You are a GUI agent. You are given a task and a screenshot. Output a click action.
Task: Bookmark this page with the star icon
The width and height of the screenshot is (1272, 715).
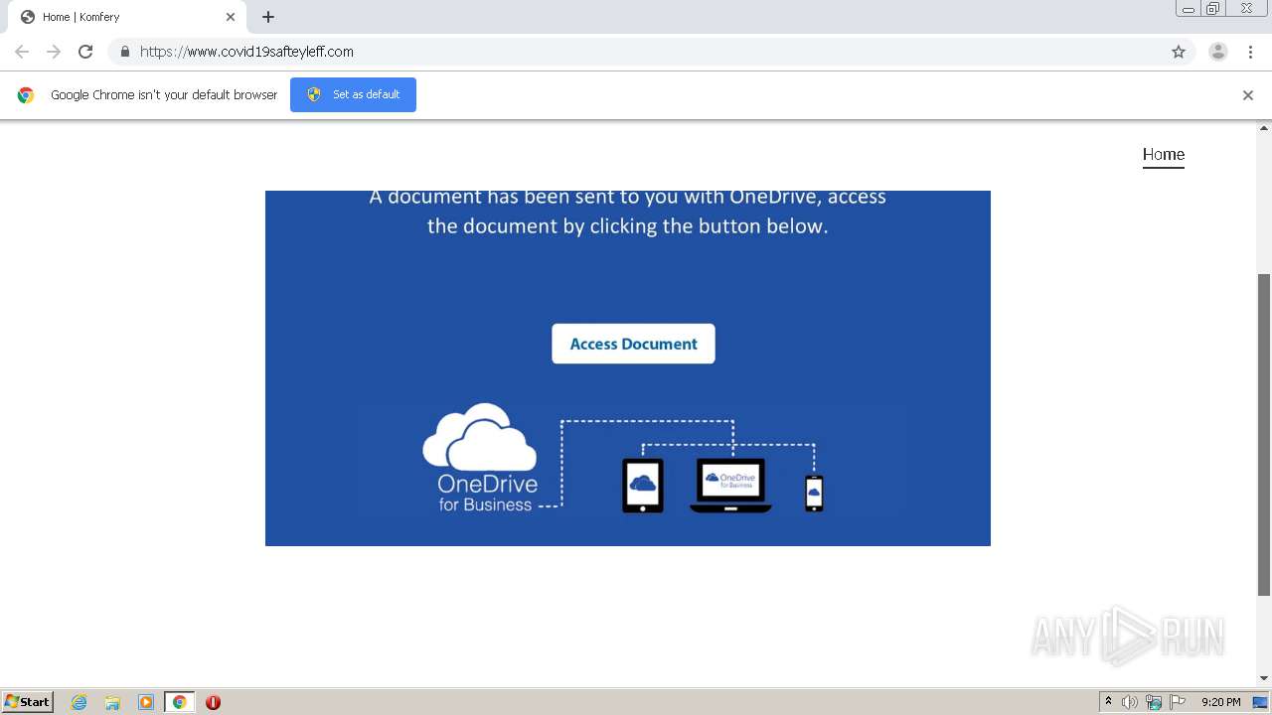coord(1179,52)
